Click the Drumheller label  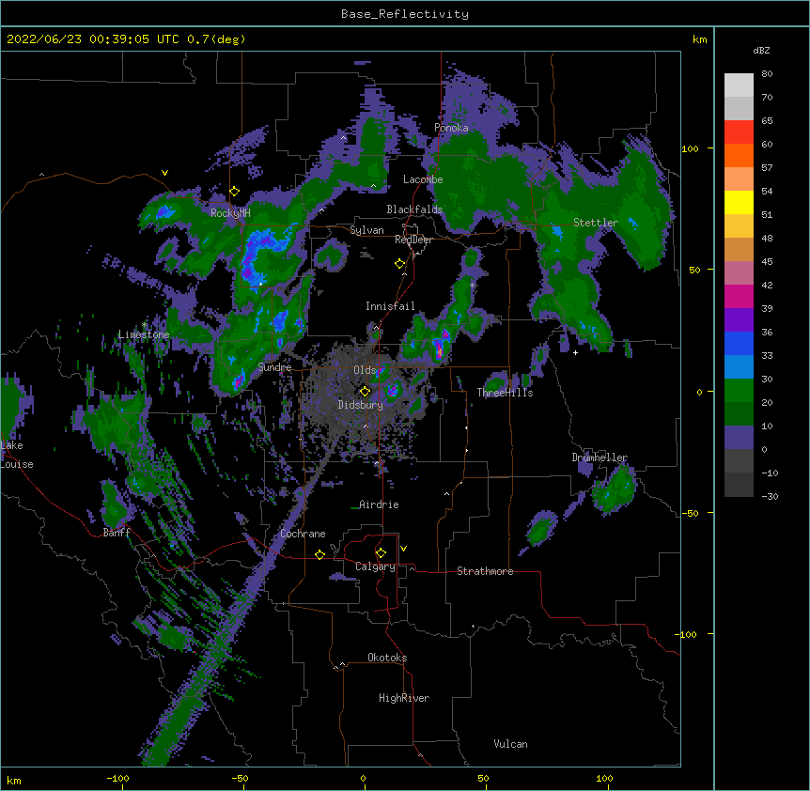[x=600, y=458]
